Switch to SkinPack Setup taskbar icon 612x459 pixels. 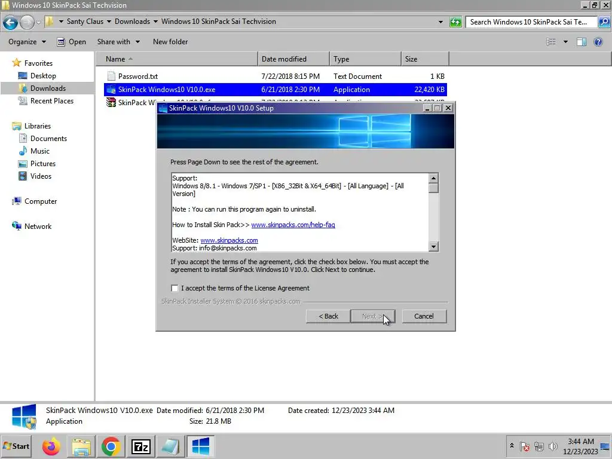[x=201, y=446]
